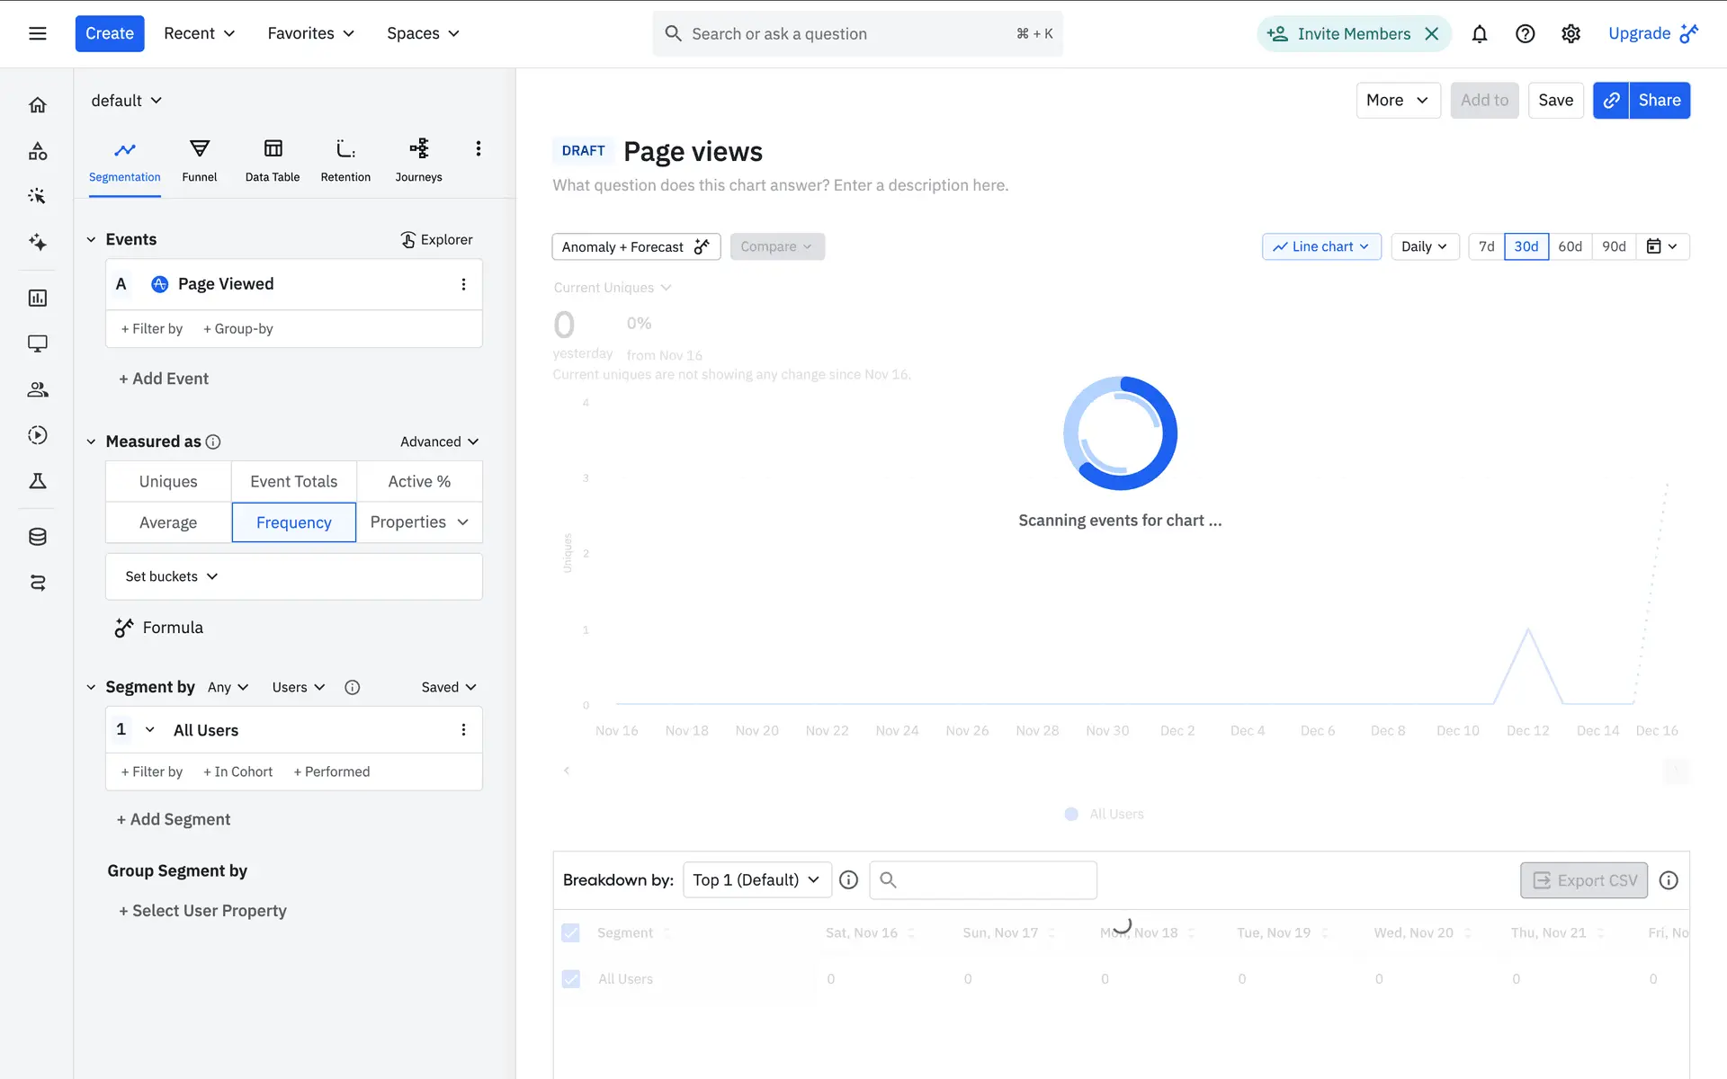This screenshot has height=1079, width=1727.
Task: Open Top 1 (Default) breakdown dropdown
Action: tap(756, 879)
